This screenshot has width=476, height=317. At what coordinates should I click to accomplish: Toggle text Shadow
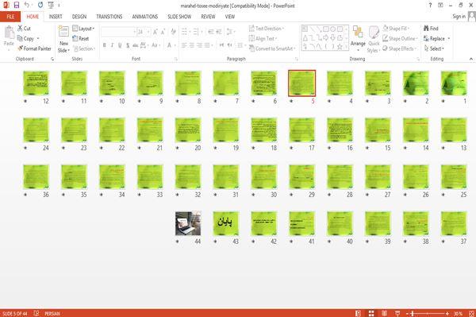click(128, 45)
